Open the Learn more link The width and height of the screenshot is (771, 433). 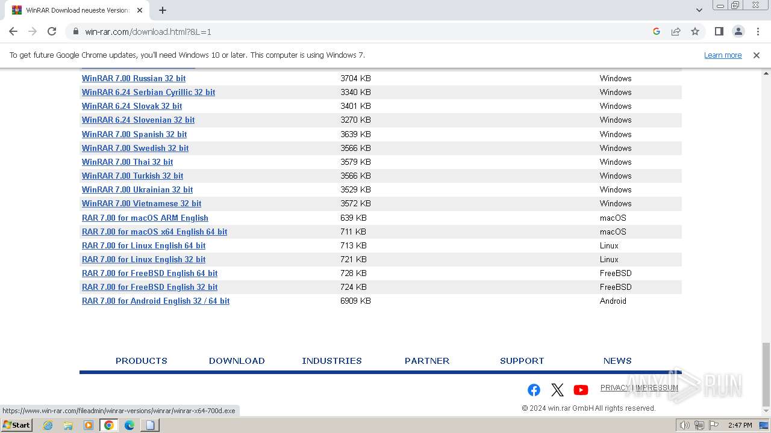click(723, 55)
